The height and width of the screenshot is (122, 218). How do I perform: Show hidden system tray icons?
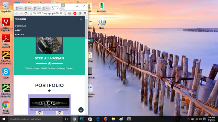[x=189, y=119]
